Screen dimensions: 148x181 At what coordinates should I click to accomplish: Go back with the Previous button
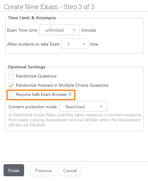coord(43,170)
